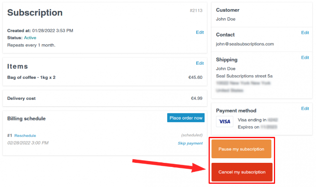The height and width of the screenshot is (187, 316).
Task: Click the Billing schedule heading
Action: 26,119
